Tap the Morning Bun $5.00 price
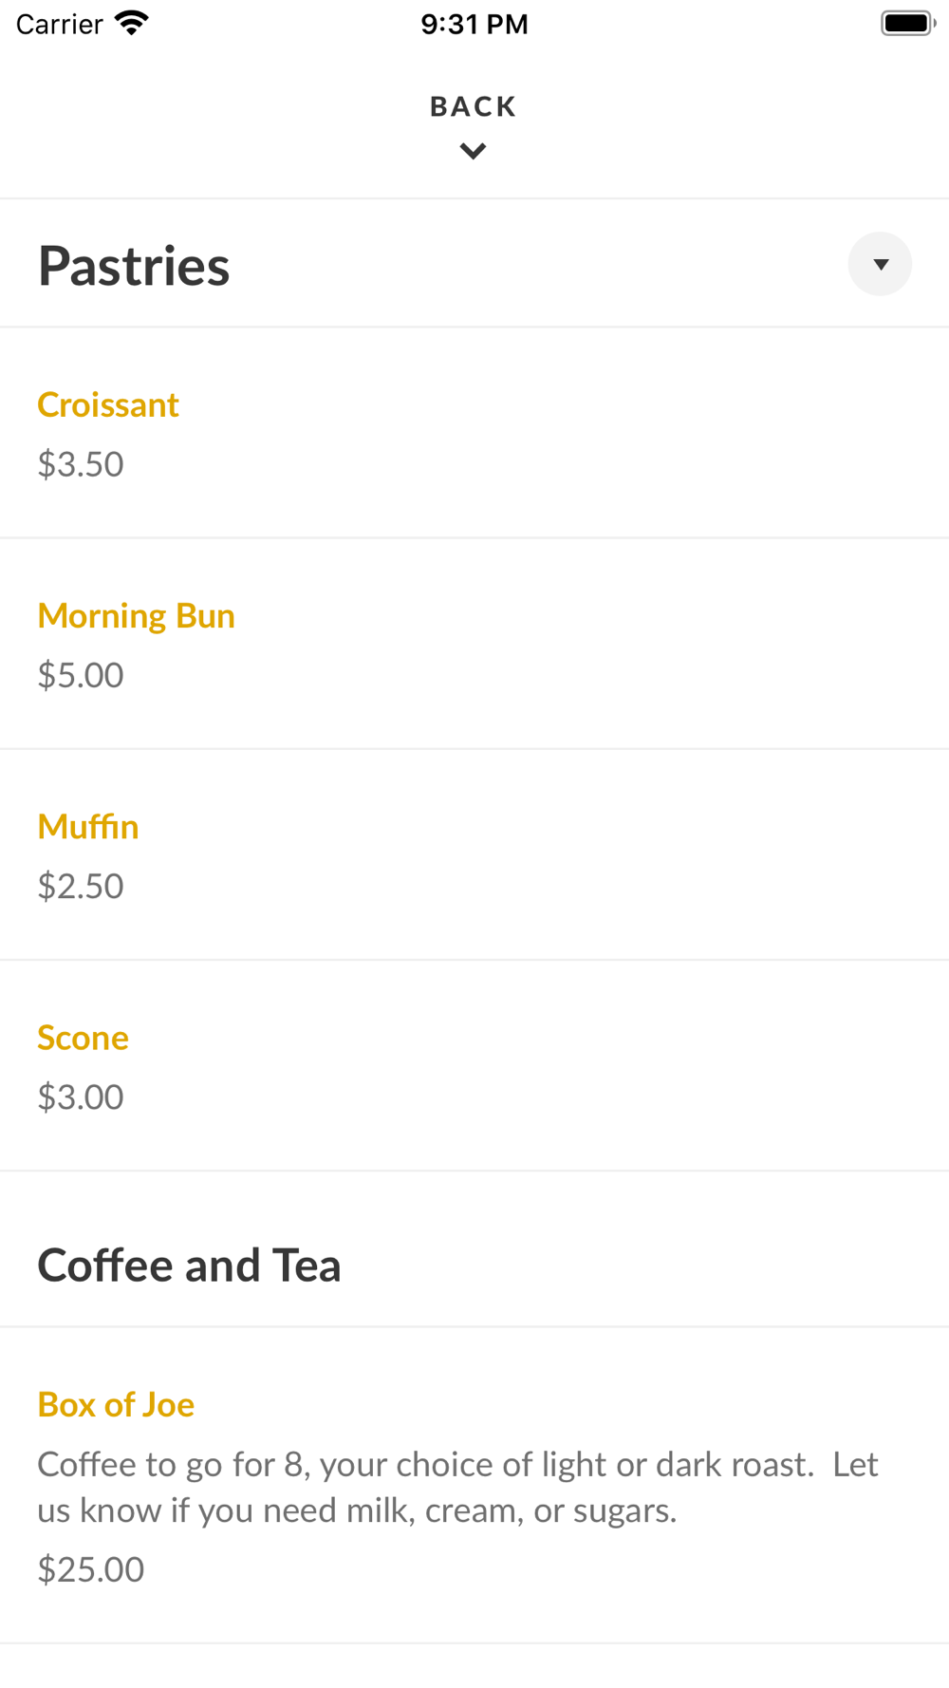949x1688 pixels. 81,675
